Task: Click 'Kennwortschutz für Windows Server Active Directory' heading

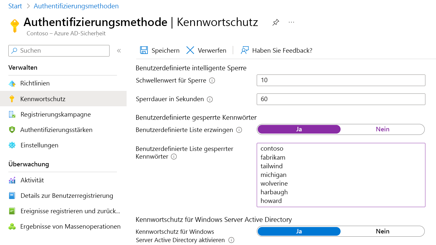Action: pos(214,220)
